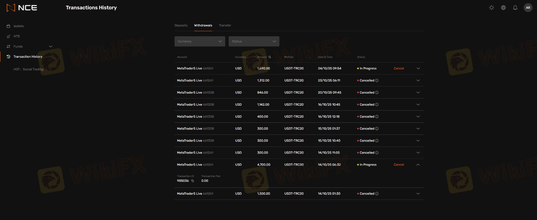Open the language globe icon
Screen dimensions: 537x220
click(x=503, y=8)
